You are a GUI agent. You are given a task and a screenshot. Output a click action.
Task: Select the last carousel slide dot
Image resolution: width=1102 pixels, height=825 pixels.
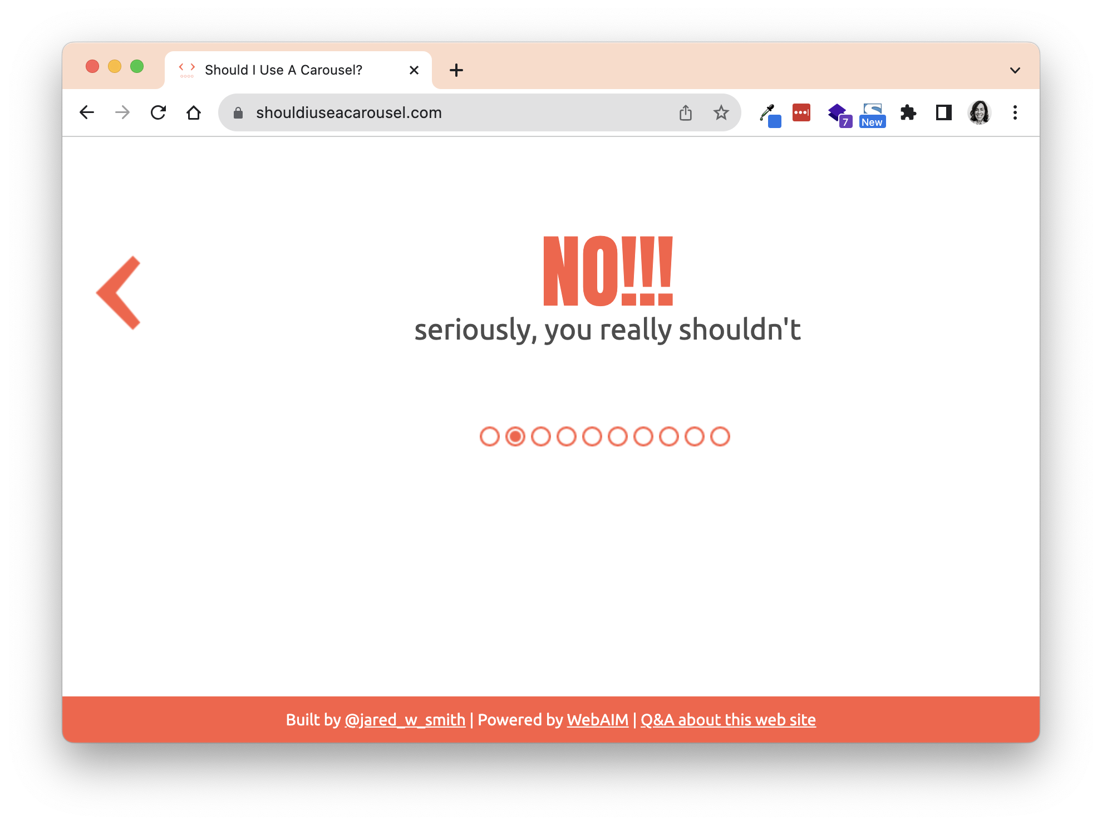click(x=720, y=436)
